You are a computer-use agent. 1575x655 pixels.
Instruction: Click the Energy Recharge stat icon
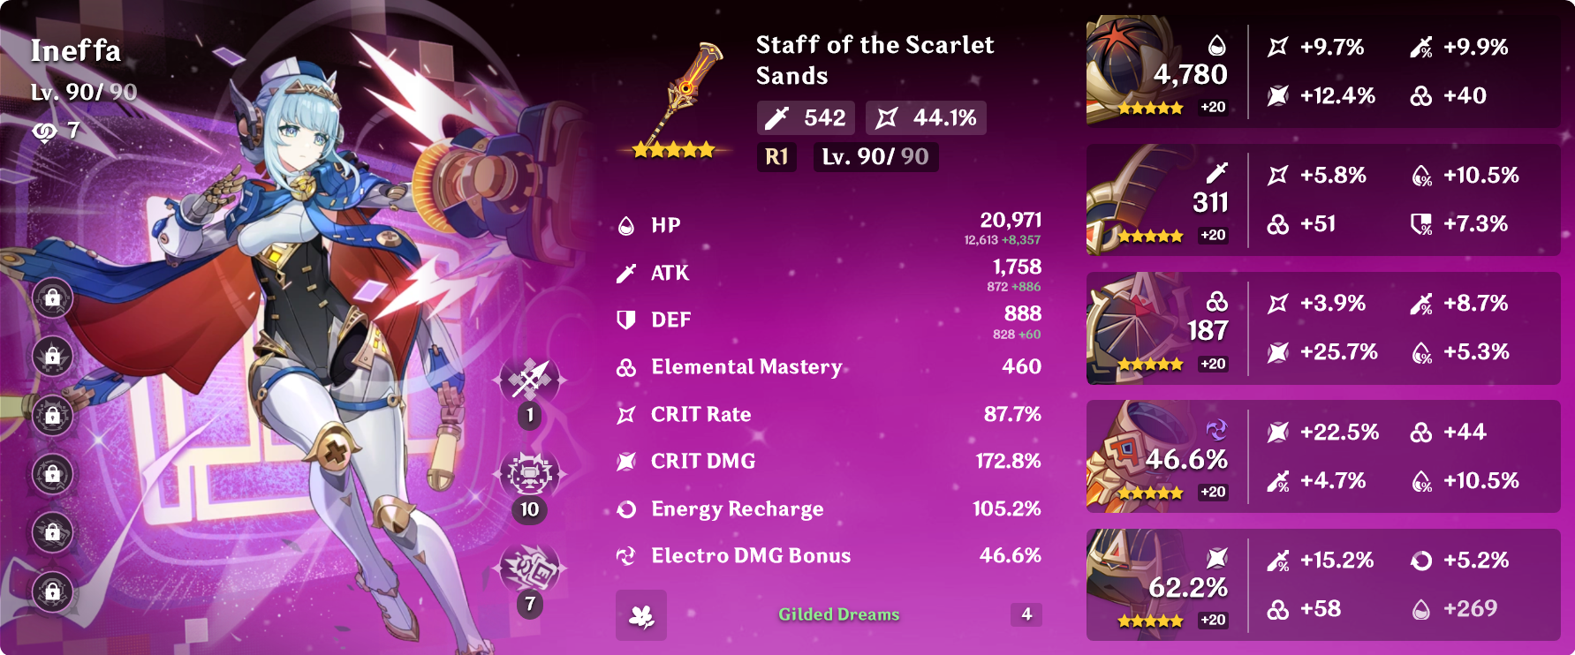click(626, 509)
